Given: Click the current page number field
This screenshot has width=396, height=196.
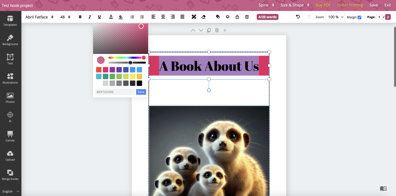Looking at the screenshot, I should 379,17.
